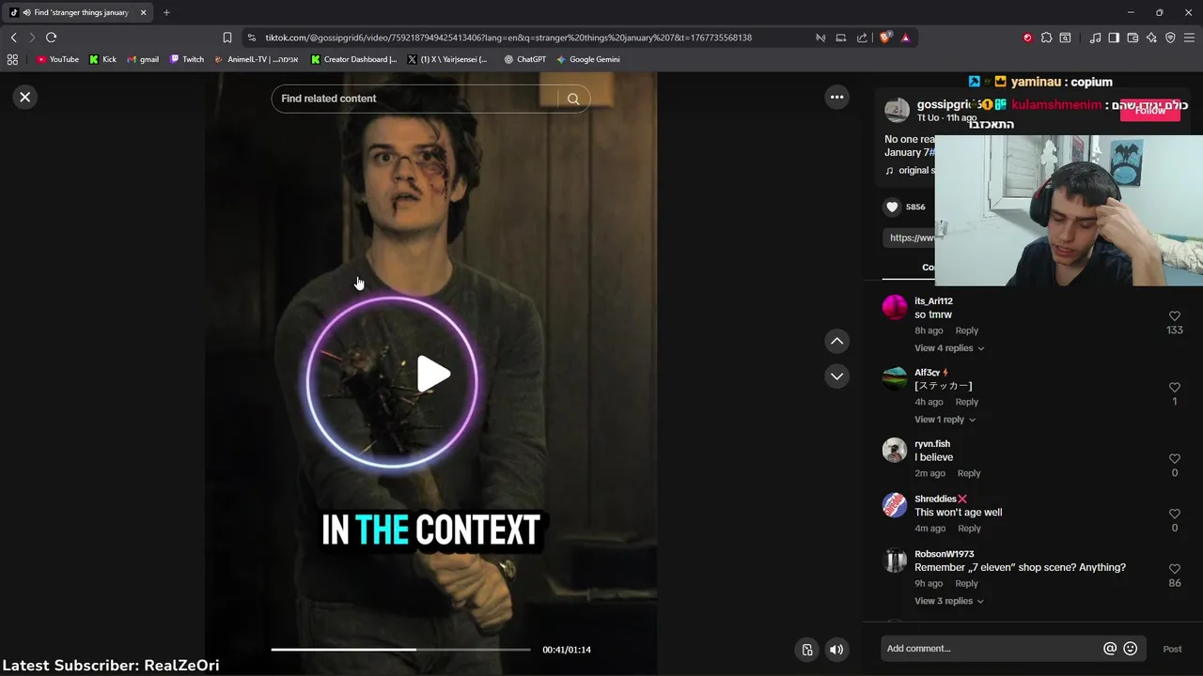Image resolution: width=1203 pixels, height=676 pixels.
Task: Open a new browser tab
Action: click(166, 12)
